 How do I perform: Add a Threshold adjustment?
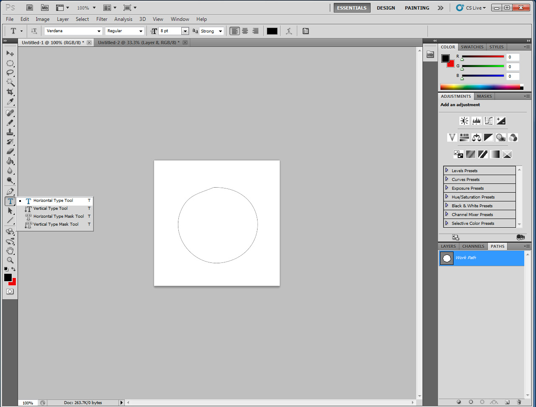pyautogui.click(x=483, y=154)
